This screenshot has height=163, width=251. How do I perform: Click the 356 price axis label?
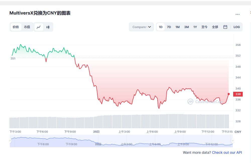pyautogui.click(x=238, y=45)
